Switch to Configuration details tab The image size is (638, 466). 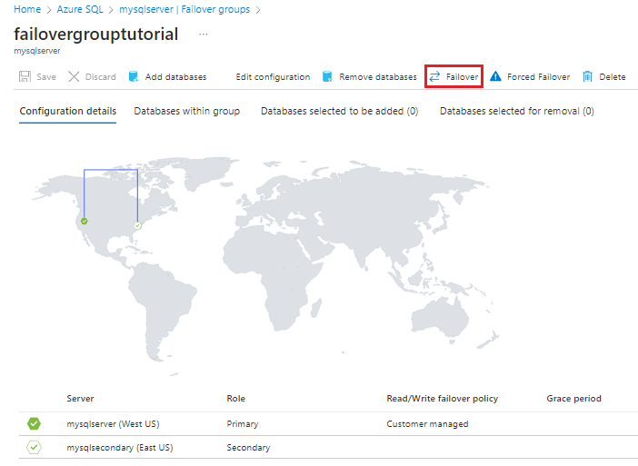tap(68, 112)
